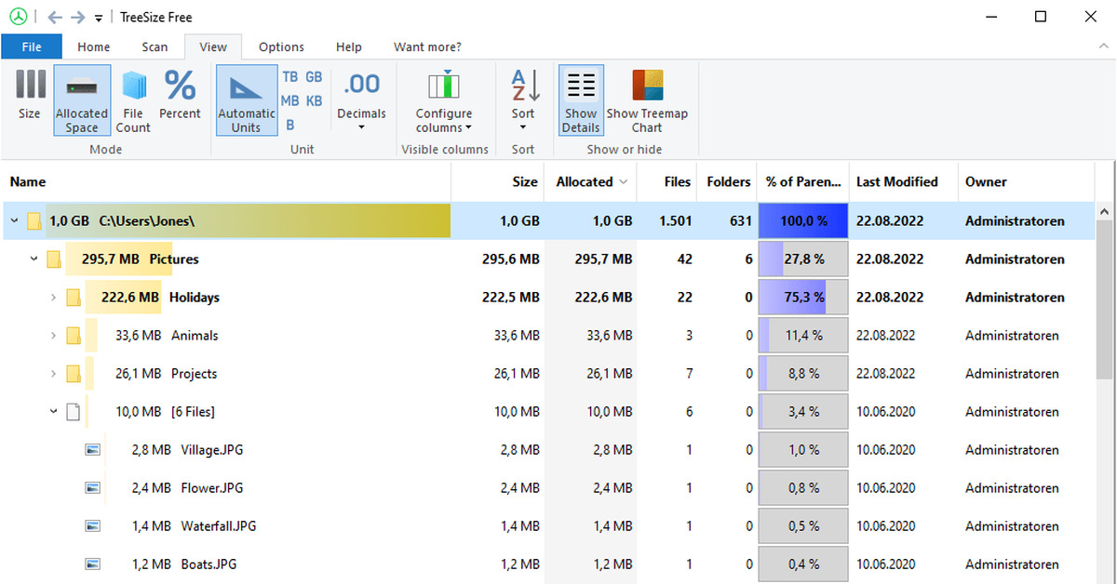
Task: Click the Last Modified column header
Action: click(896, 182)
